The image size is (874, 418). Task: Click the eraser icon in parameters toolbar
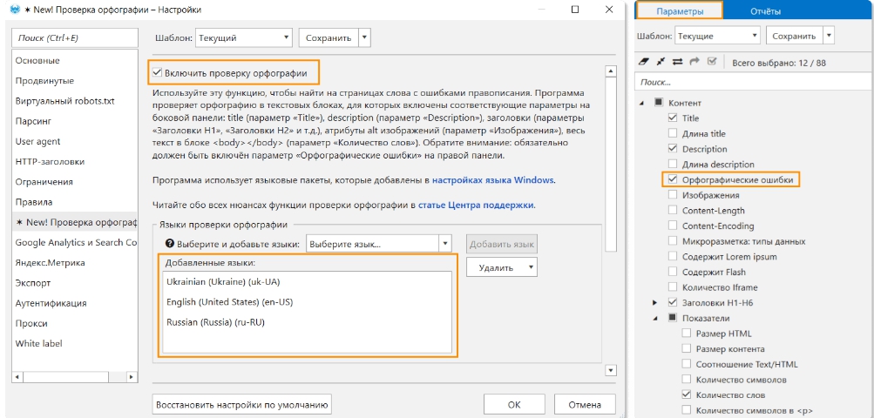pos(646,62)
